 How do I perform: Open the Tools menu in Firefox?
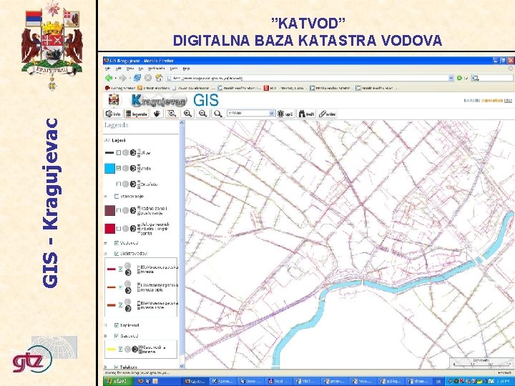[174, 69]
